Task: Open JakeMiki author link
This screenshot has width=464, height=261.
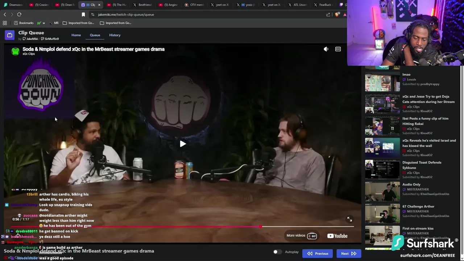Action: pos(30,39)
